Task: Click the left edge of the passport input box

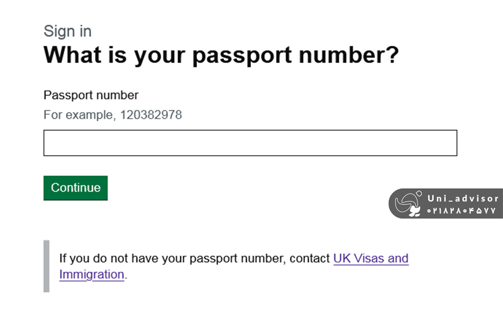Action: pos(48,143)
